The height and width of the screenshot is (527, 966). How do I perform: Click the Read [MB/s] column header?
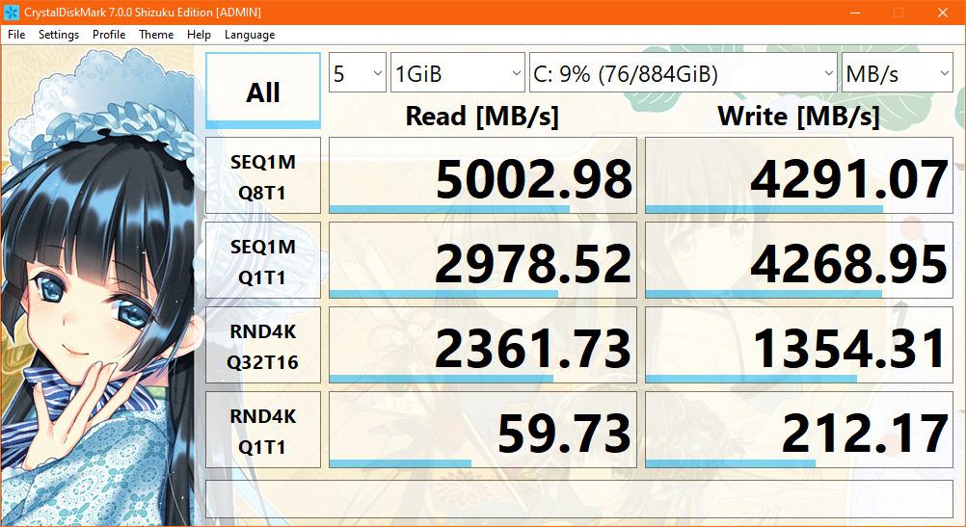click(482, 117)
